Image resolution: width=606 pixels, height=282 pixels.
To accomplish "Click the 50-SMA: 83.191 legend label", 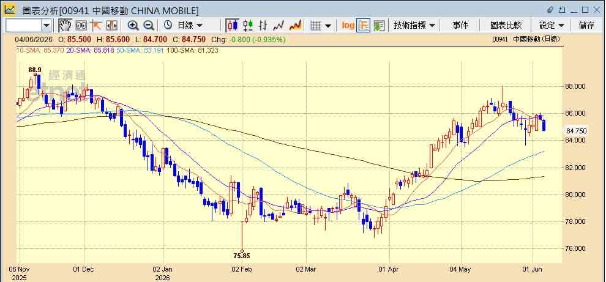I will pos(140,50).
